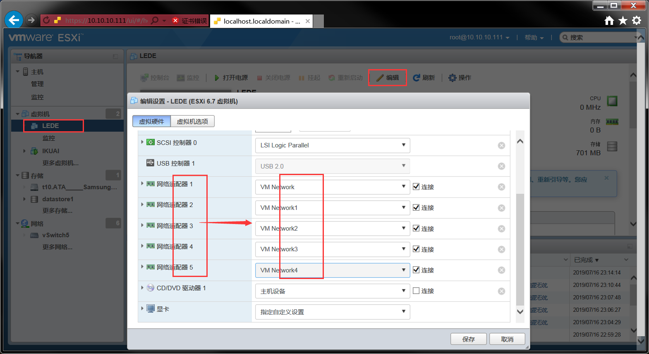Collapse the navigator panel icon
Image resolution: width=649 pixels, height=354 pixels.
pos(115,56)
